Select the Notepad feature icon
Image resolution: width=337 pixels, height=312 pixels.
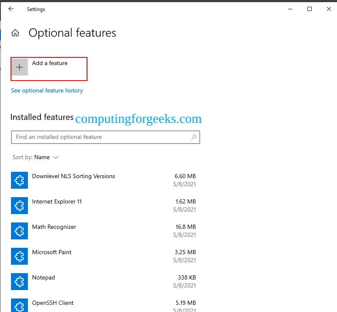point(19,282)
